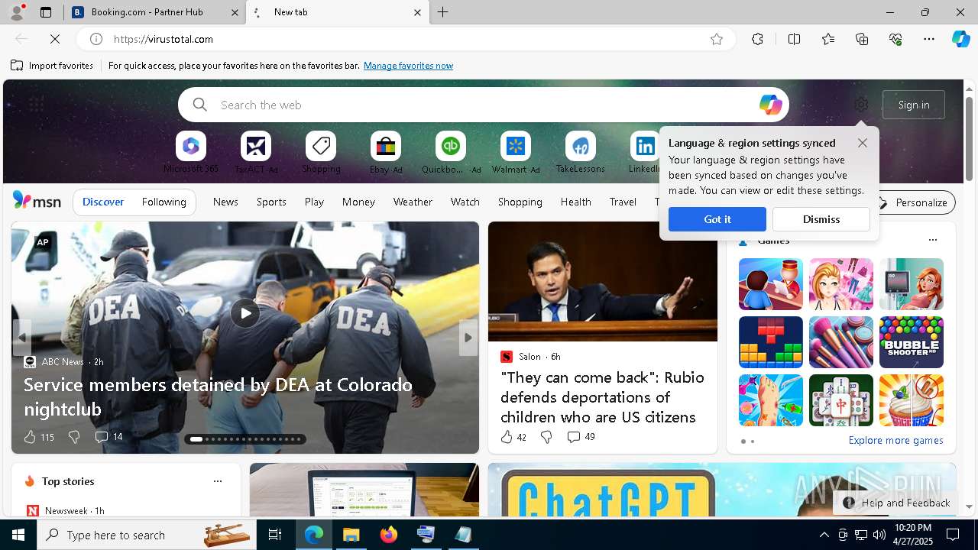
Task: Click the Personalize button
Action: point(914,202)
